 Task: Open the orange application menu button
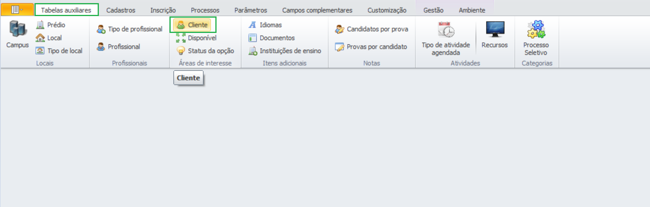(17, 9)
